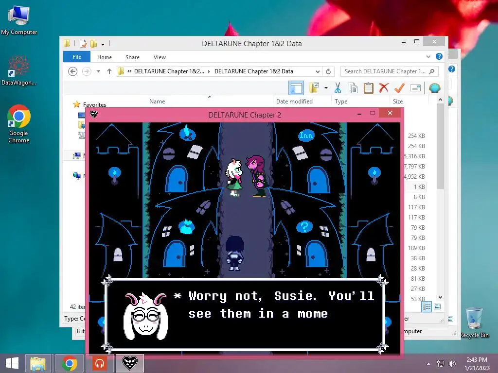This screenshot has width=498, height=373.
Task: Open Customize Quick Access Toolbar dropdown
Action: point(103,44)
